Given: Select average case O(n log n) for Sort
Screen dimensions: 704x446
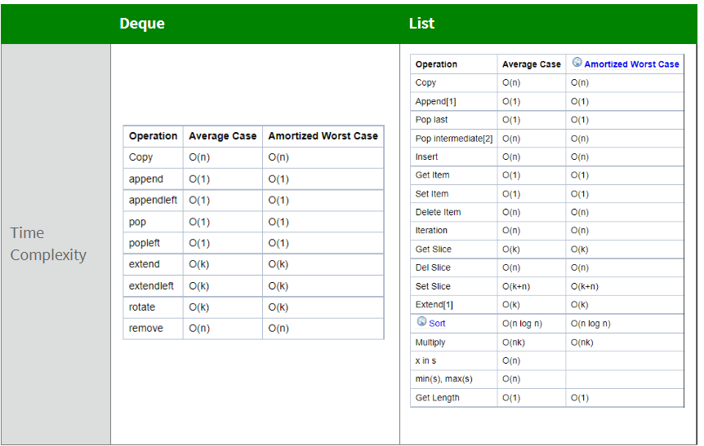Looking at the screenshot, I should [522, 324].
